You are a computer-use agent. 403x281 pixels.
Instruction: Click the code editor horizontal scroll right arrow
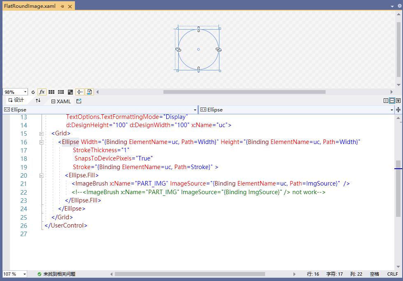[294, 274]
